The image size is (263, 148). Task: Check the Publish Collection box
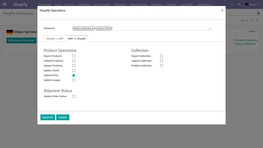click(x=161, y=66)
